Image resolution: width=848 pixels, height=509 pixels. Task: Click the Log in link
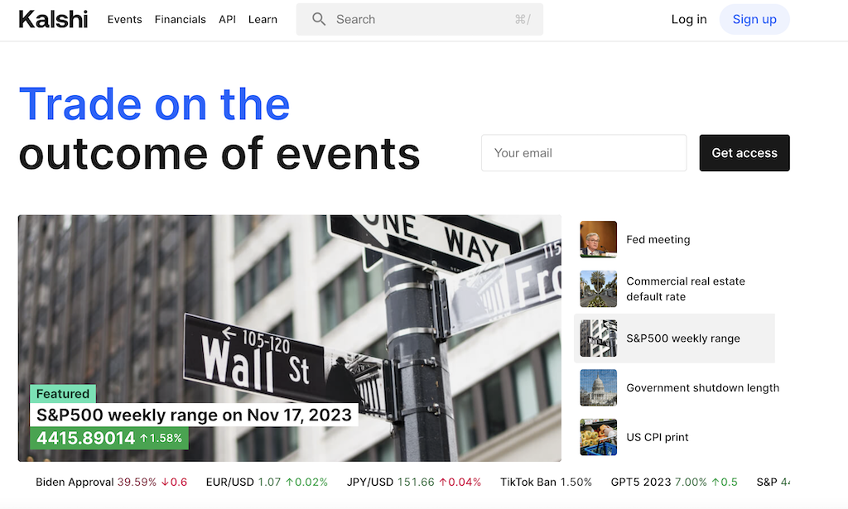point(689,20)
